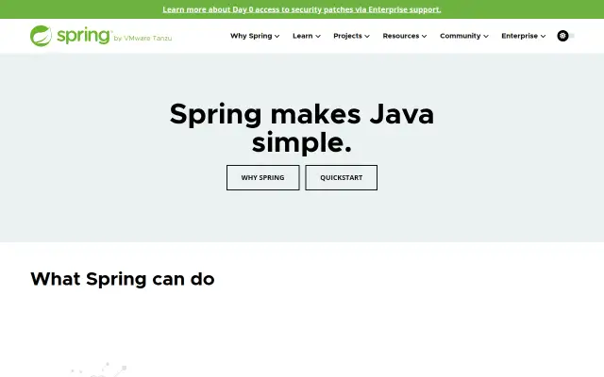Click the 'What Spring can do' heading
The image size is (604, 377).
click(123, 279)
